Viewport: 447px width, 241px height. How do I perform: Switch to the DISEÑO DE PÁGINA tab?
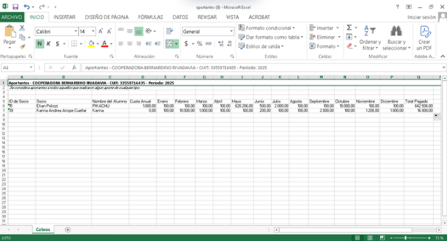(107, 17)
